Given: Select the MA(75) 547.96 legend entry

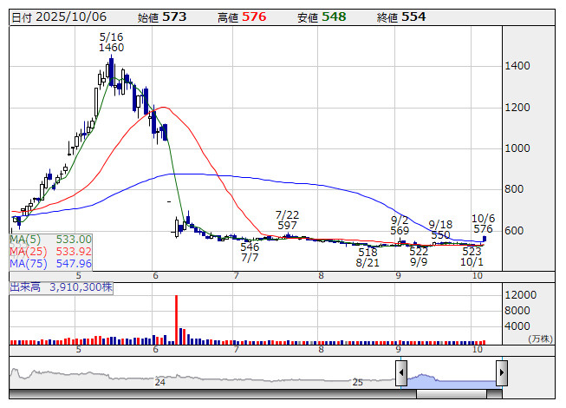Looking at the screenshot, I should [x=51, y=264].
